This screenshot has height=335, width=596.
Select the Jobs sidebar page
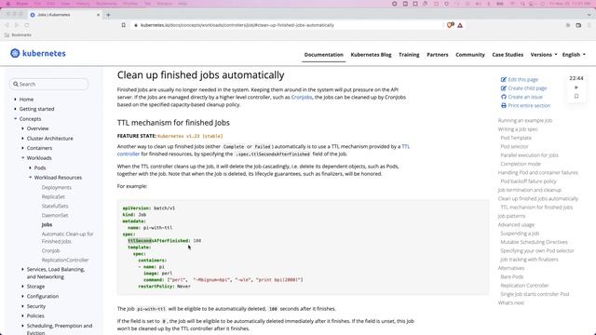47,224
